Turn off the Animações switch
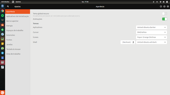Viewport: 170px width, 95px height. pyautogui.click(x=165, y=19)
